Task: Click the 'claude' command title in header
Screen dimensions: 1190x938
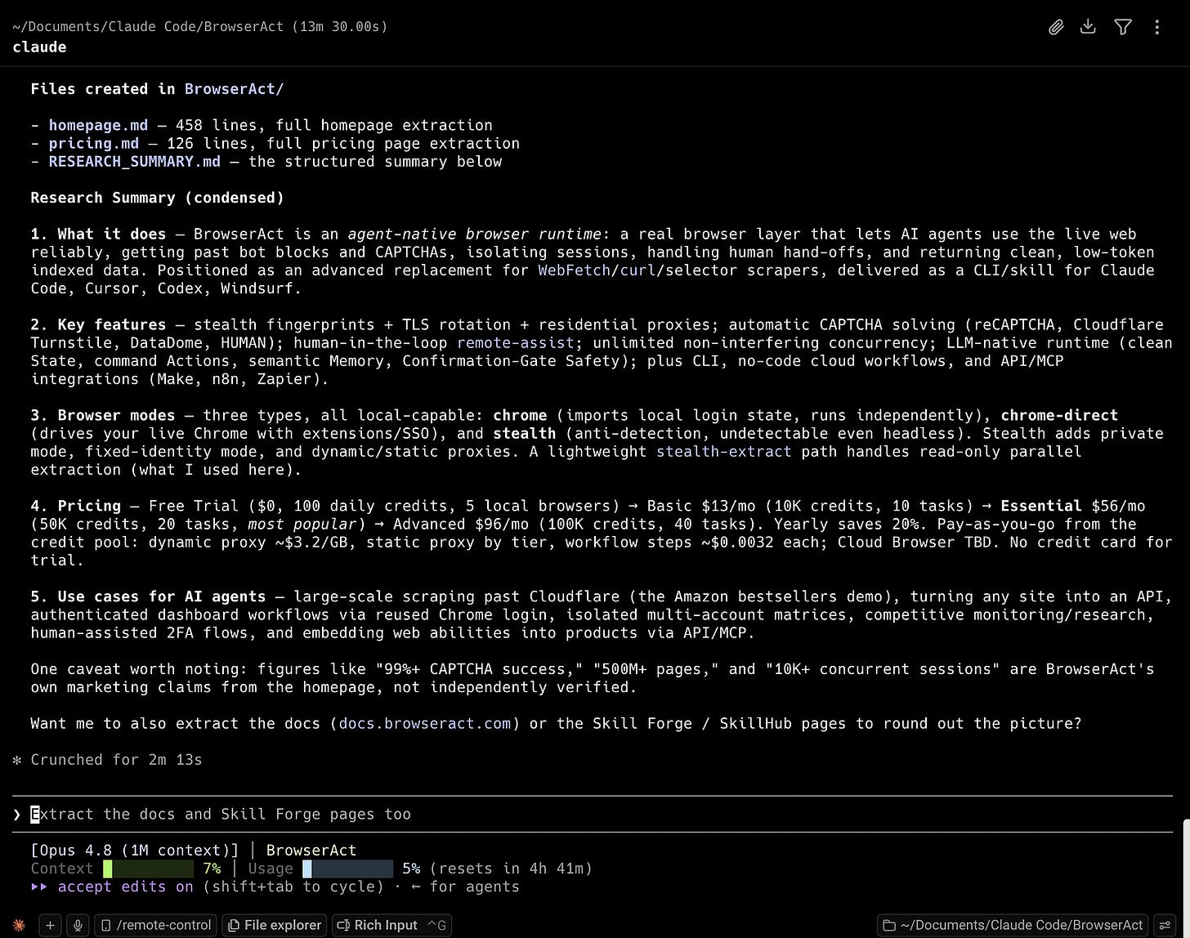Action: coord(39,47)
